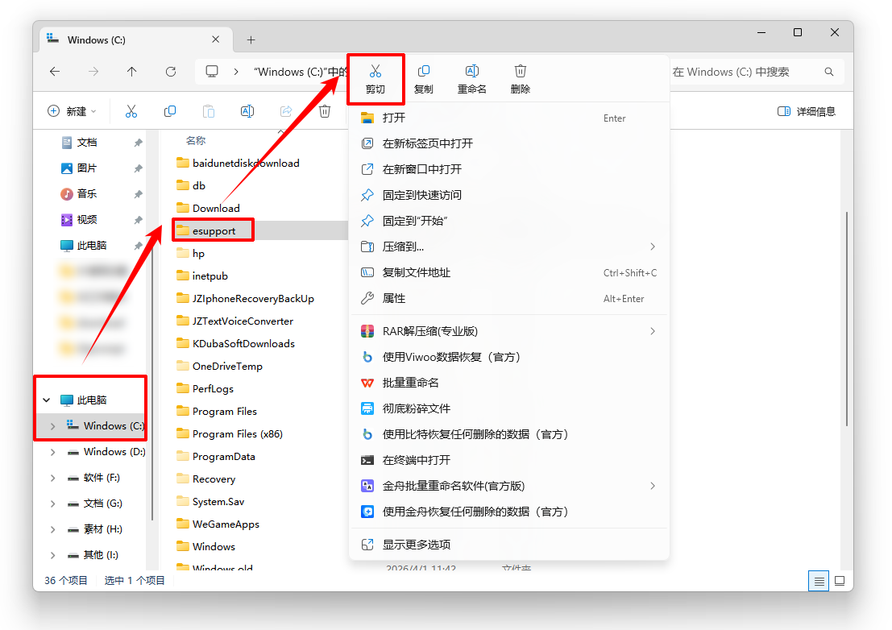Click the toolbar share icon
Image resolution: width=892 pixels, height=630 pixels.
[x=286, y=111]
